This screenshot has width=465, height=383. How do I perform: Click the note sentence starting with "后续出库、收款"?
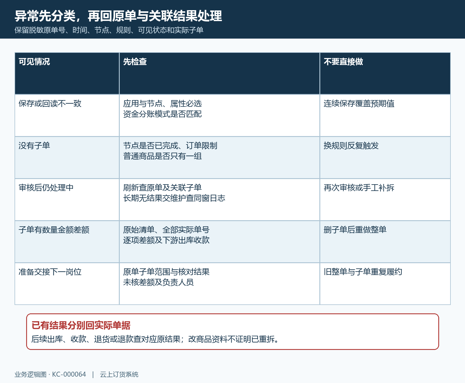pos(155,339)
